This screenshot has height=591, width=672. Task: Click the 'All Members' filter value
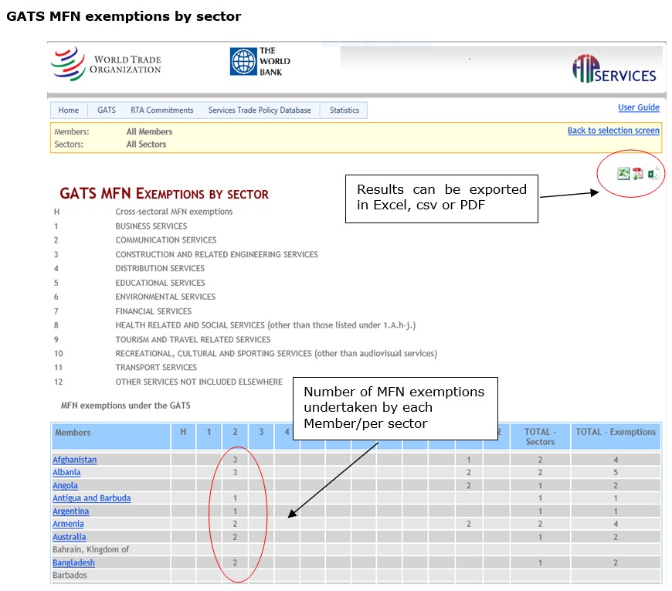click(149, 131)
